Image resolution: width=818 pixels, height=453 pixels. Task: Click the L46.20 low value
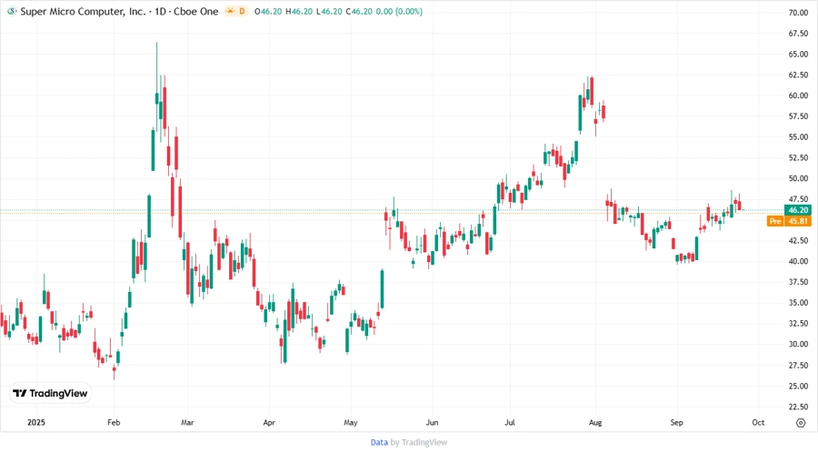coord(329,12)
